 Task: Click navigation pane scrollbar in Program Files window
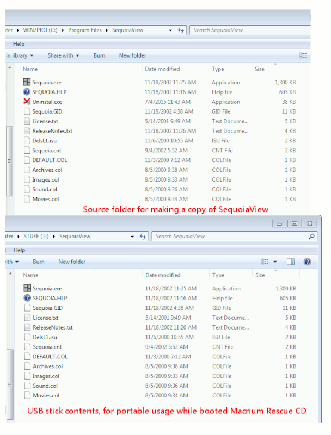tap(9, 161)
